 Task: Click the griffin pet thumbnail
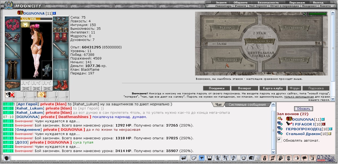click(47, 70)
